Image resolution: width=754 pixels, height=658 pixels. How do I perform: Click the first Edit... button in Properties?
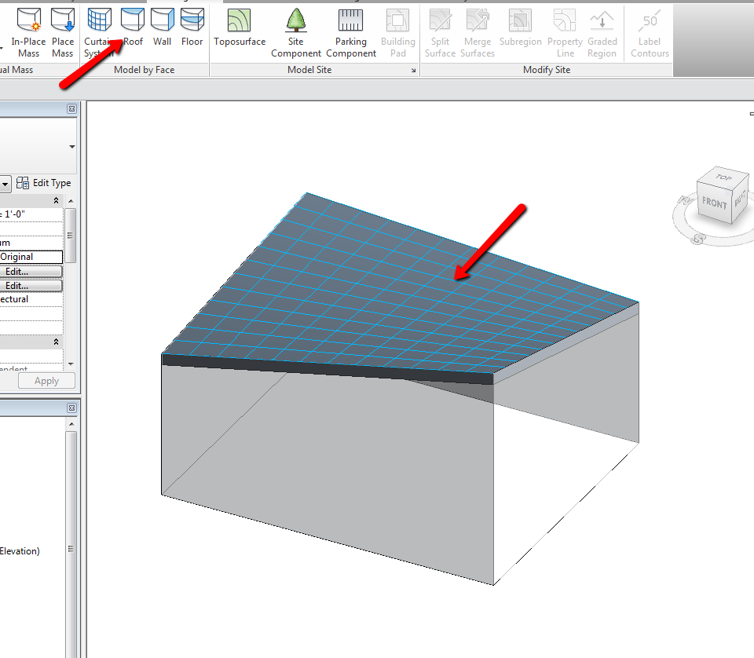[31, 272]
